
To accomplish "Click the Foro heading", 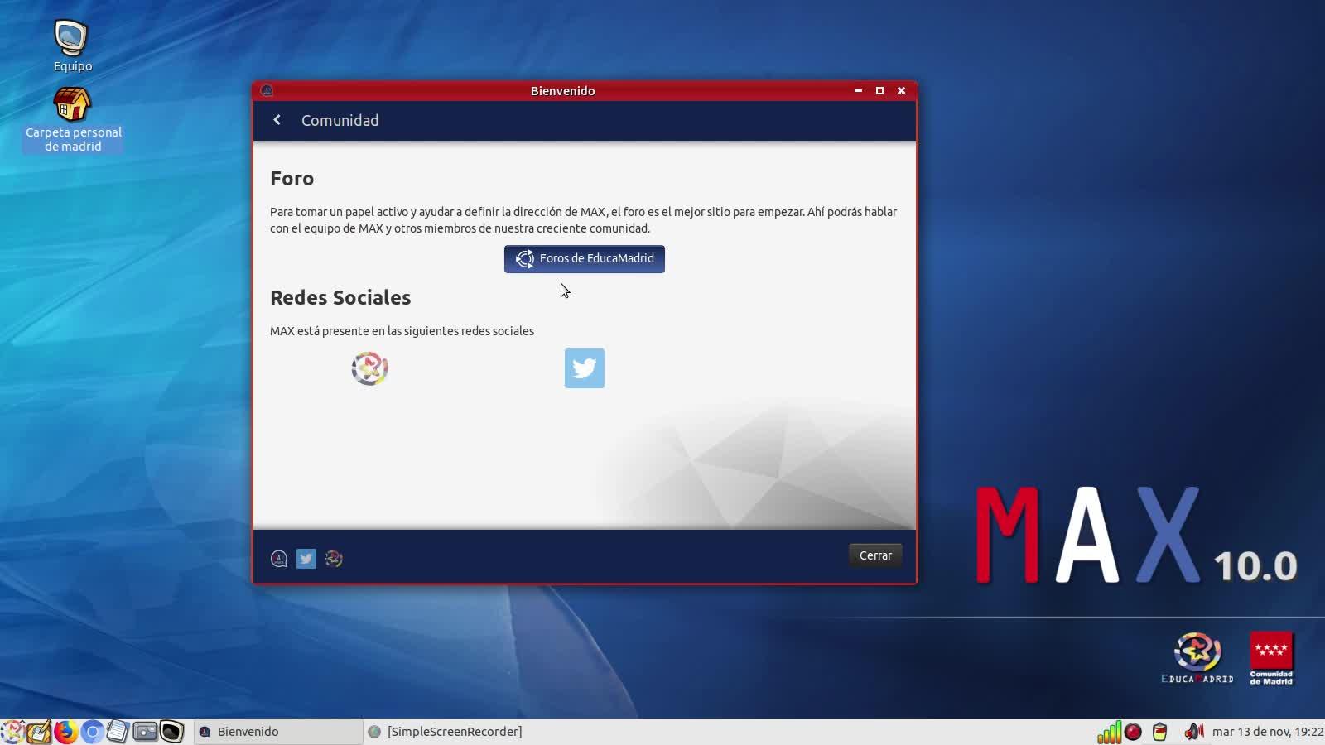I will [291, 179].
